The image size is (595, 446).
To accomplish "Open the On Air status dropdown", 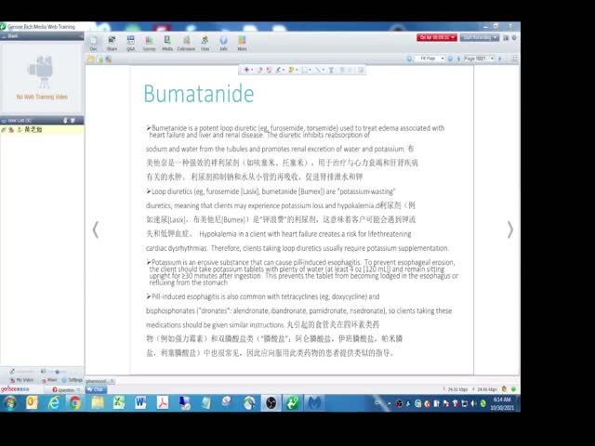I will [x=437, y=37].
